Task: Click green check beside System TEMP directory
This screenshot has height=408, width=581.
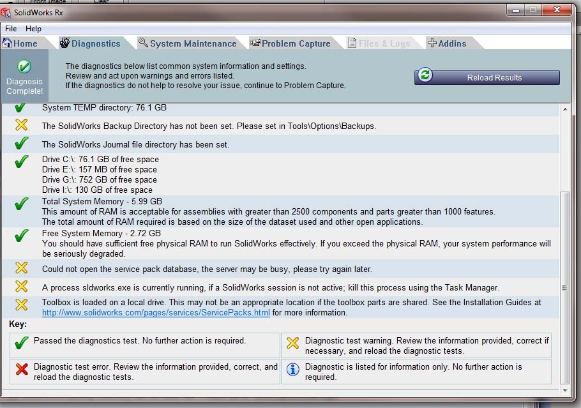Action: pos(20,107)
